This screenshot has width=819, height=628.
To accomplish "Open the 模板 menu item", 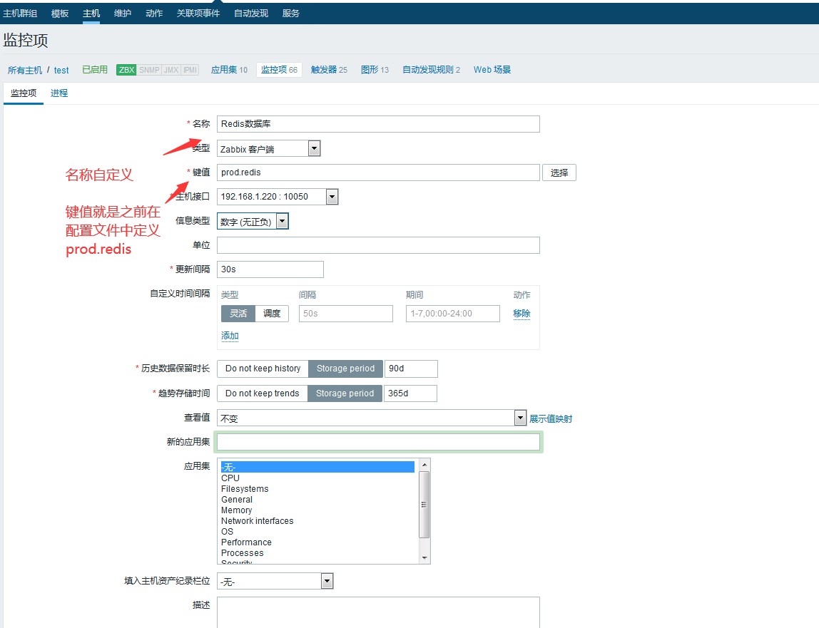I will 60,13.
